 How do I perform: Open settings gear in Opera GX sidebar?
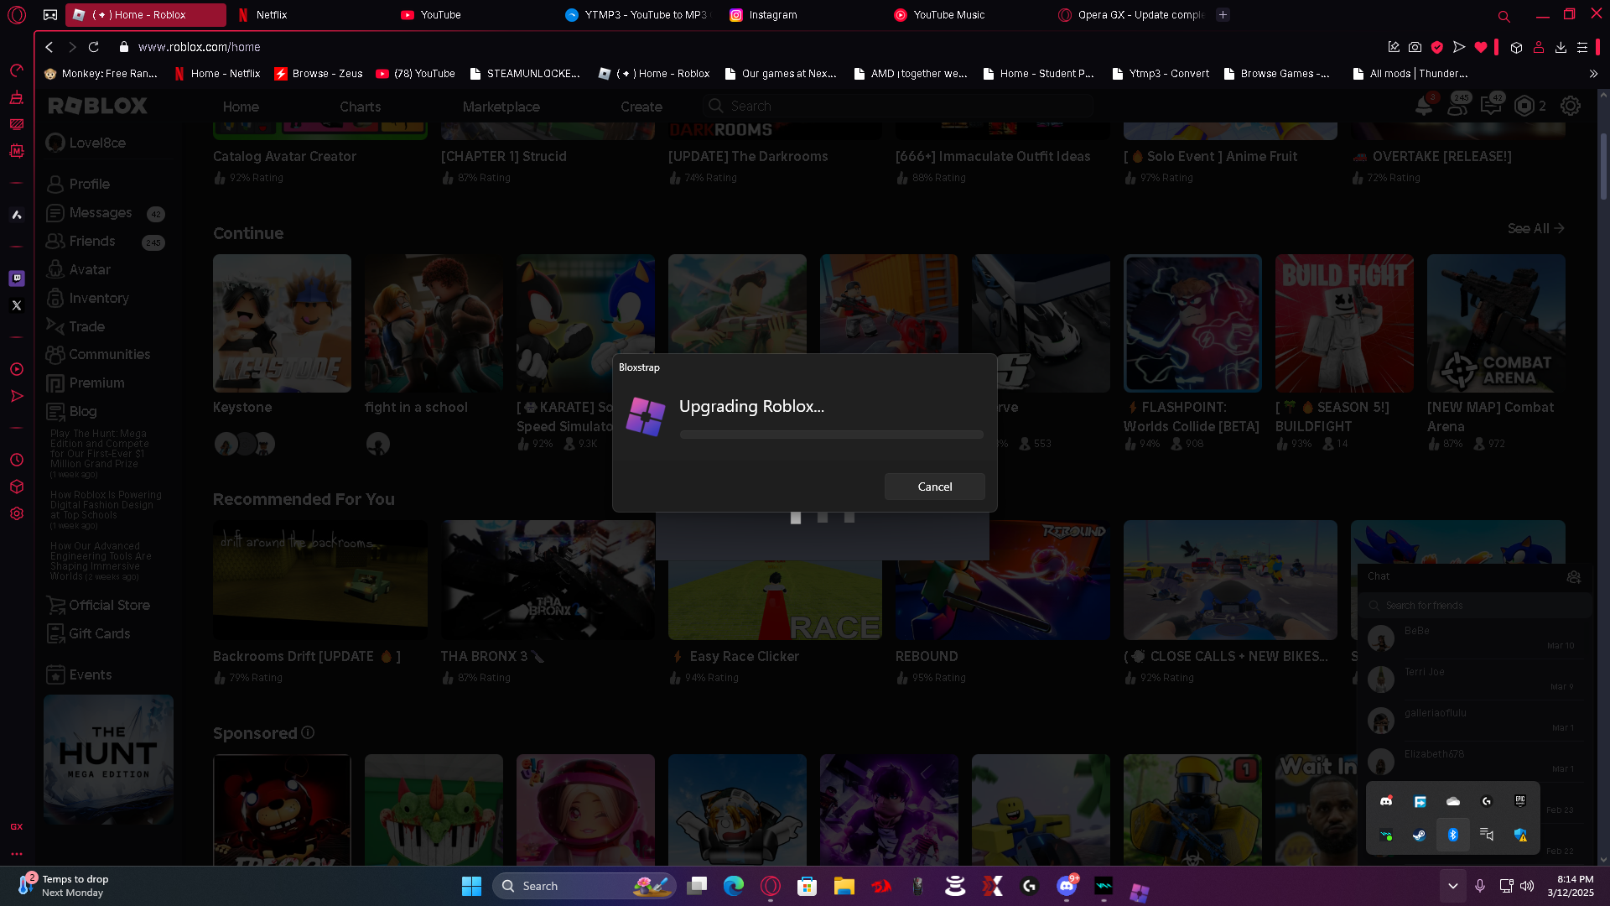pyautogui.click(x=17, y=513)
